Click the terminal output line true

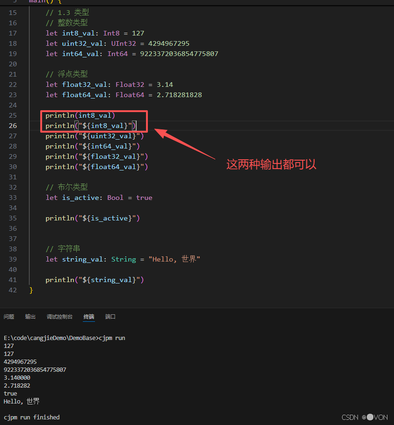pyautogui.click(x=10, y=394)
